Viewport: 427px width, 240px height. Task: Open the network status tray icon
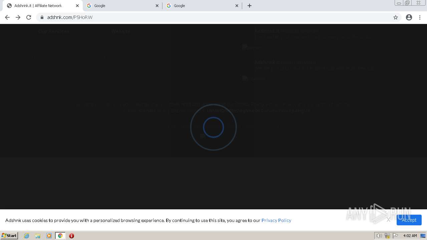click(387, 236)
